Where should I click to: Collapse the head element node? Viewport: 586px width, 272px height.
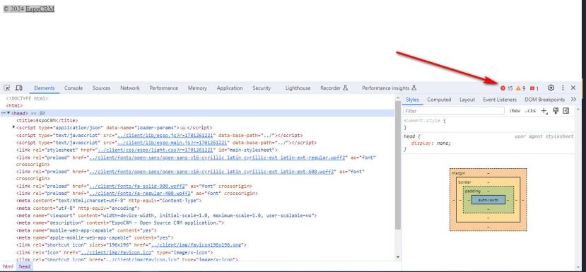click(x=8, y=113)
